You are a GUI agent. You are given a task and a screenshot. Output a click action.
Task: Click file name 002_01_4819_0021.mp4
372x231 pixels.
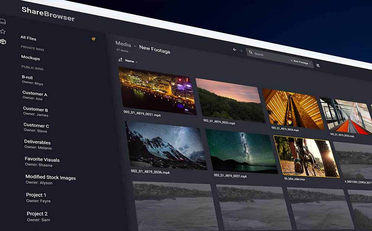(142, 113)
